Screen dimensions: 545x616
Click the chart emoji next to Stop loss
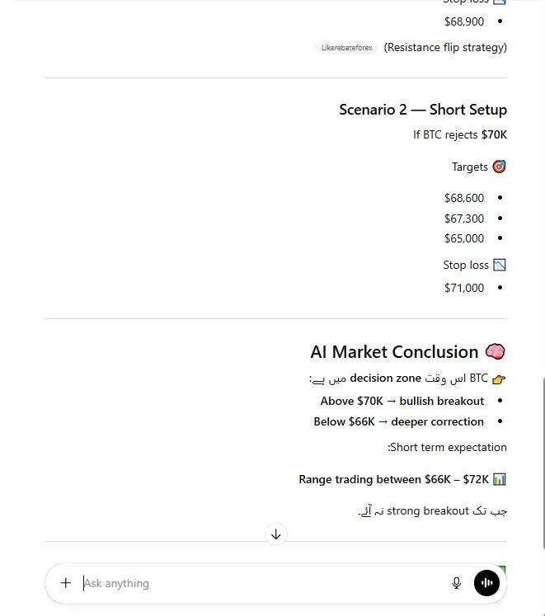coord(499,265)
